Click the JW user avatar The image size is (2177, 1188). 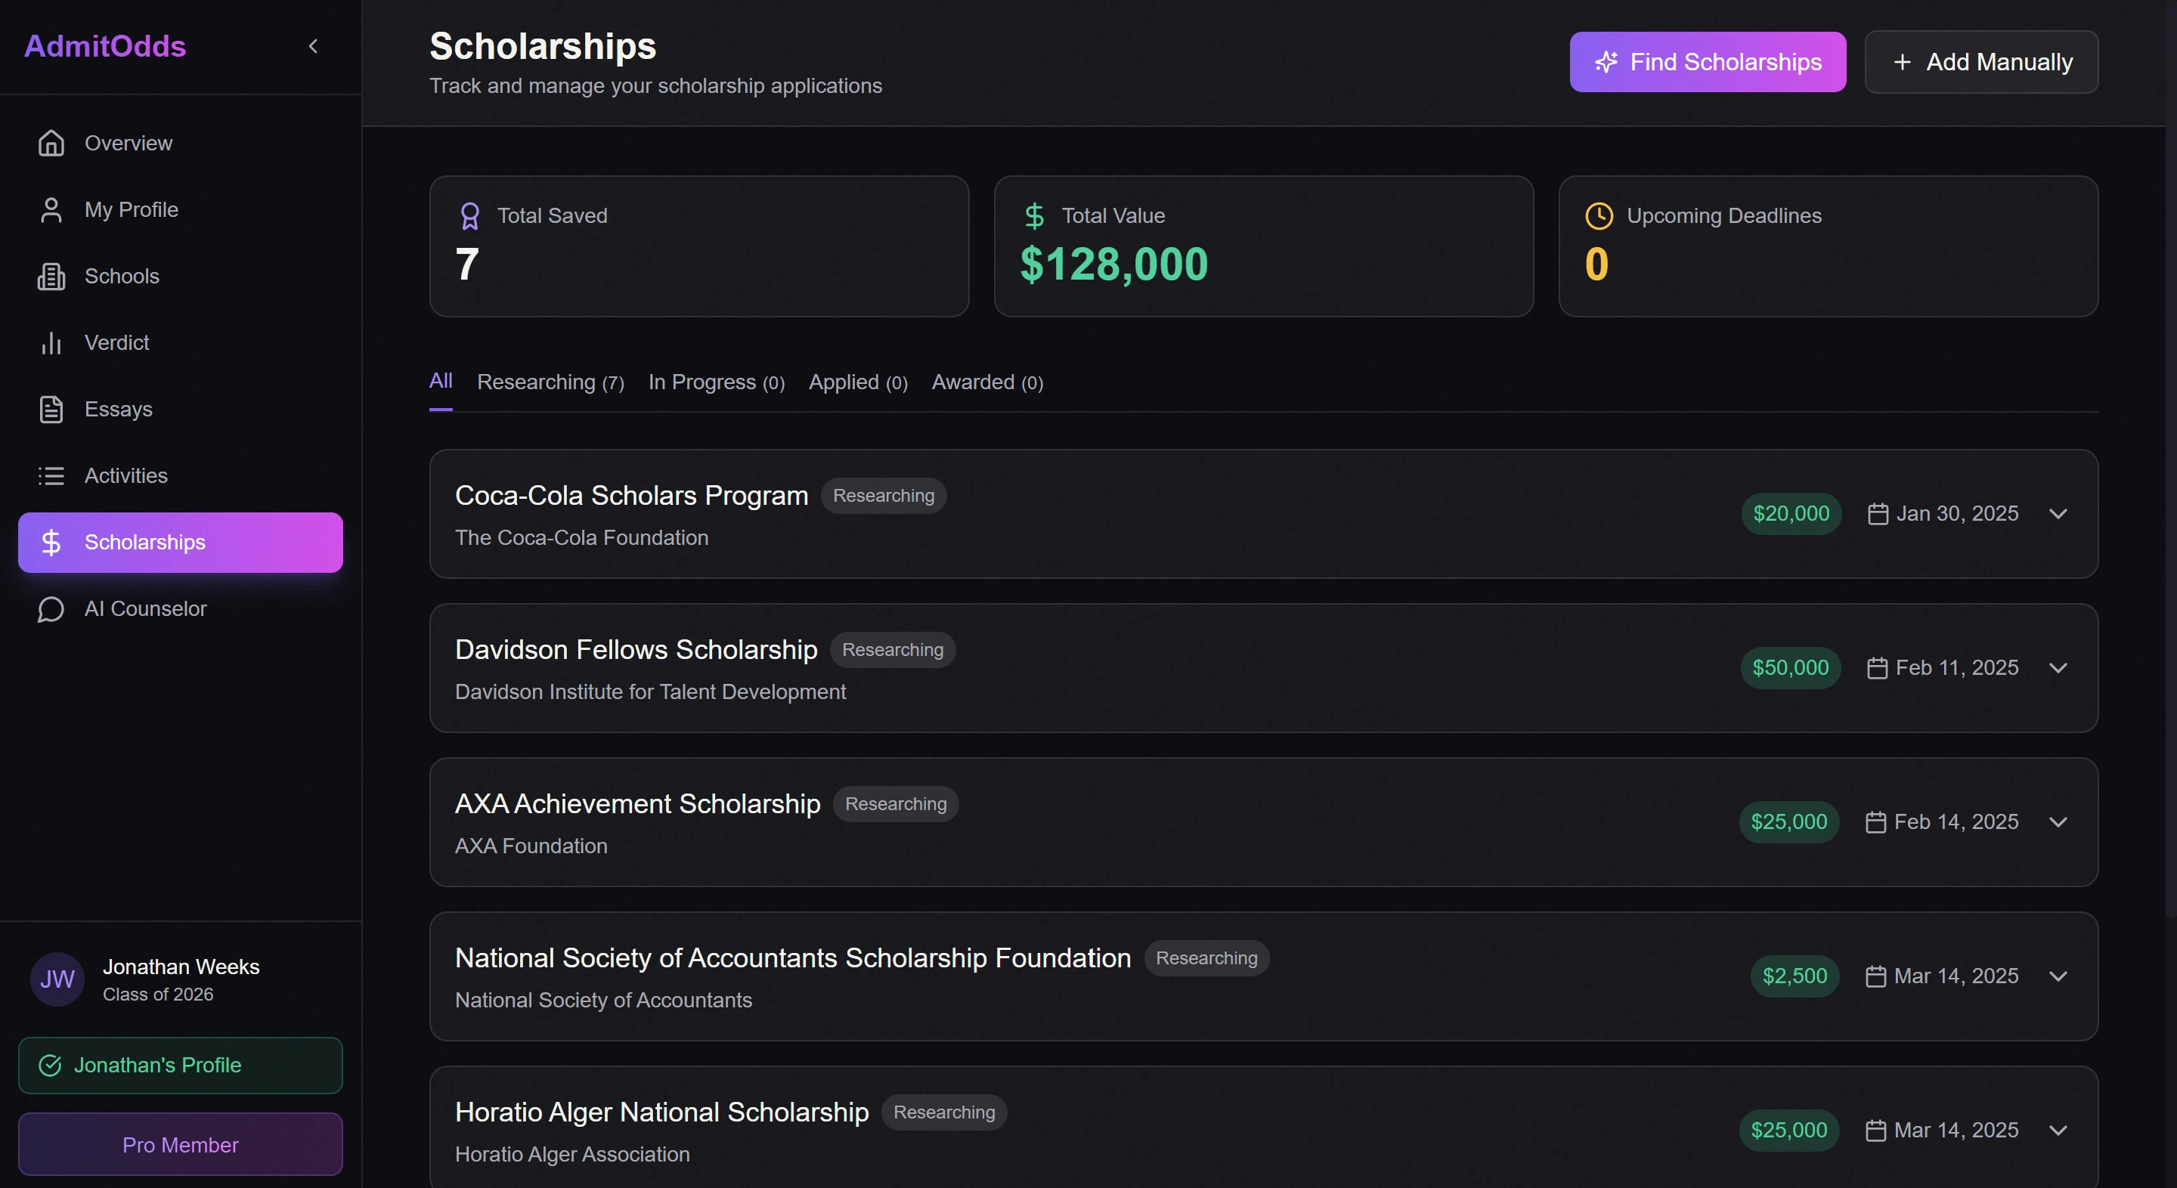(x=57, y=979)
